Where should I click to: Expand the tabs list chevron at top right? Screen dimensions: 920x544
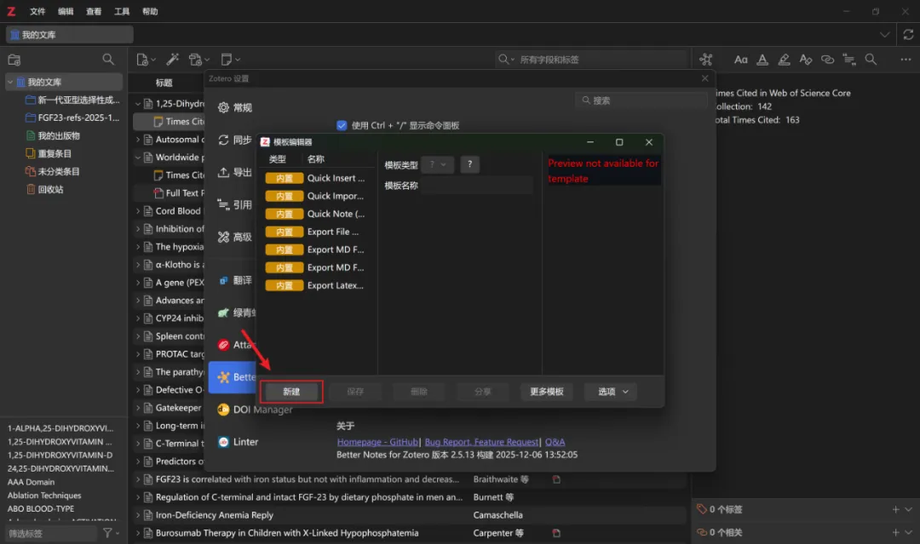884,35
